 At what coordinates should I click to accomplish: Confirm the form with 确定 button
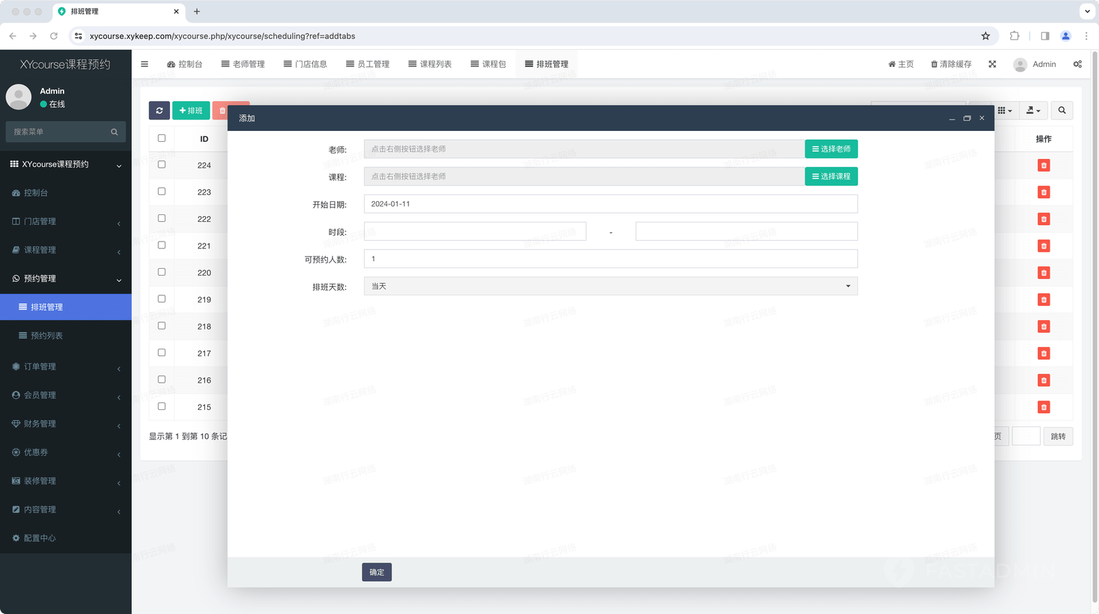[x=377, y=572]
